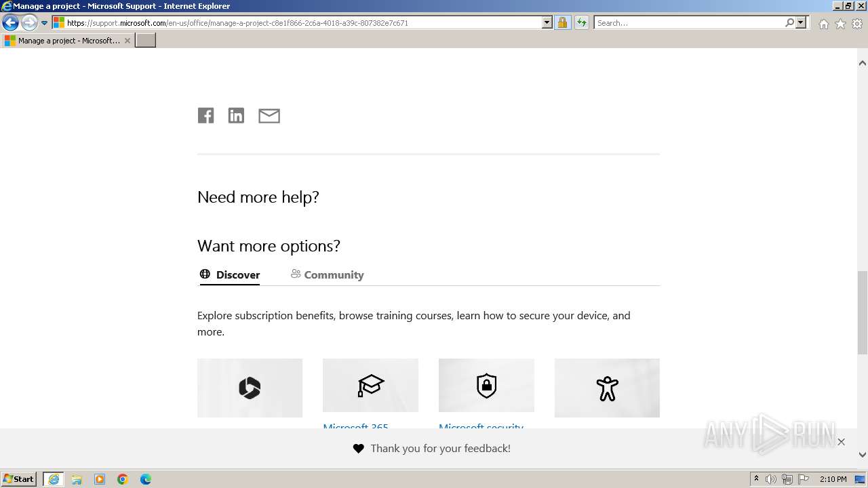The width and height of the screenshot is (868, 488).
Task: Launch Microsoft Edge from the taskbar
Action: (146, 479)
